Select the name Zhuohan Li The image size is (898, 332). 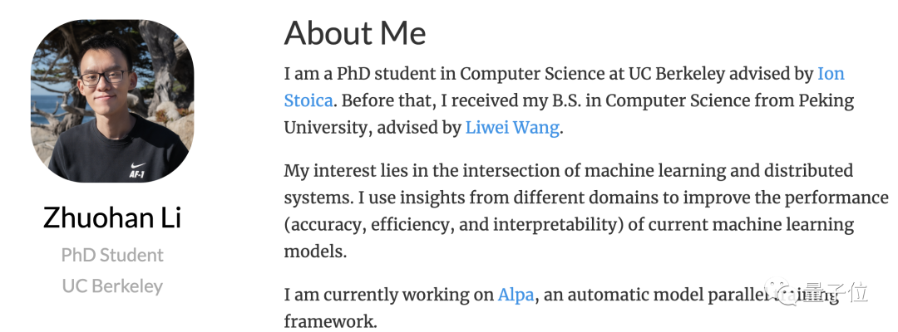coord(112,217)
